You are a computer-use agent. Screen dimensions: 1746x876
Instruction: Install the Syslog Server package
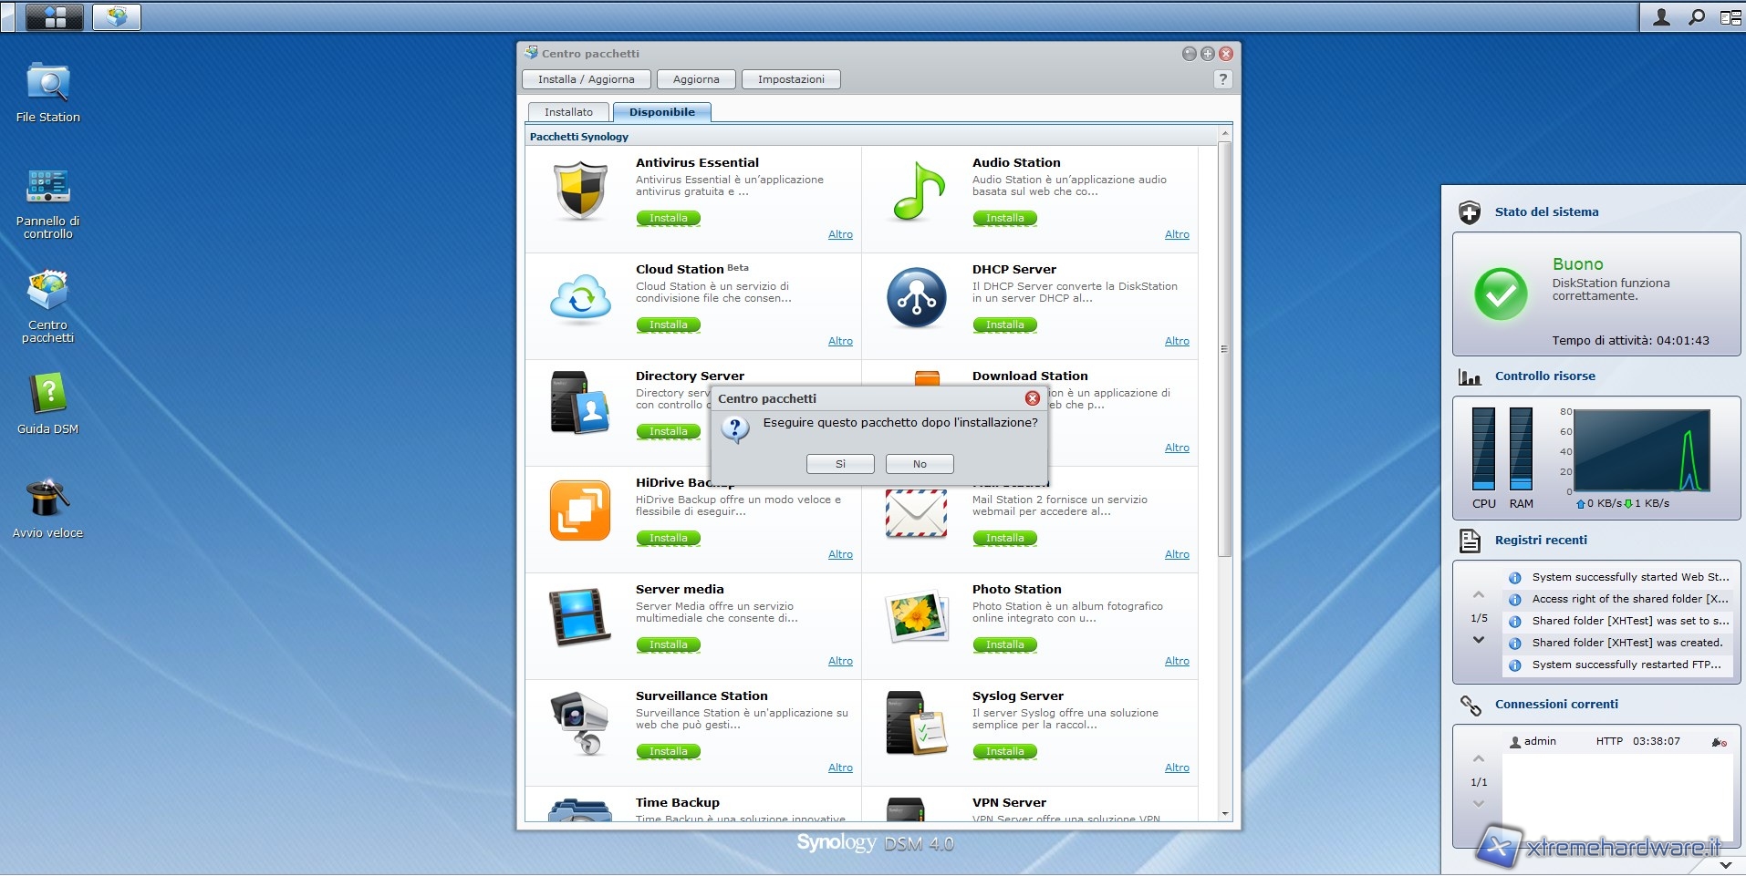pos(1004,752)
